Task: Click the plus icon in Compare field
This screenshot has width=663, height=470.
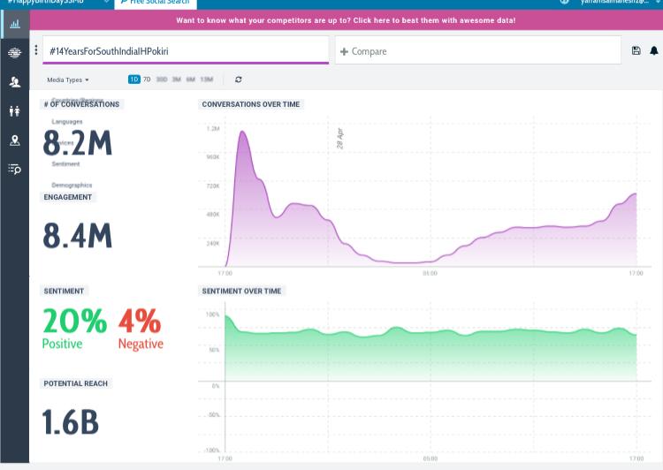Action: [344, 51]
